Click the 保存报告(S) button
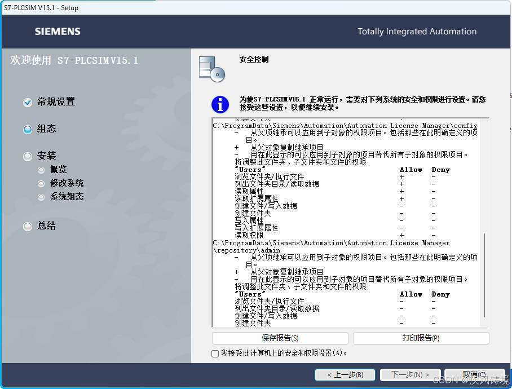 280,338
